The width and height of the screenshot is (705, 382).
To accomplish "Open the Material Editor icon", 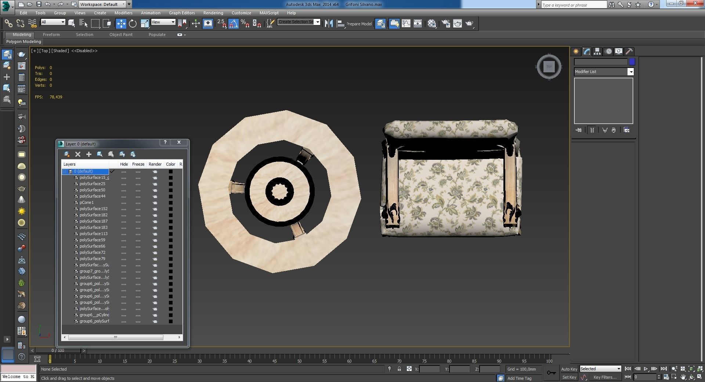I will click(432, 24).
